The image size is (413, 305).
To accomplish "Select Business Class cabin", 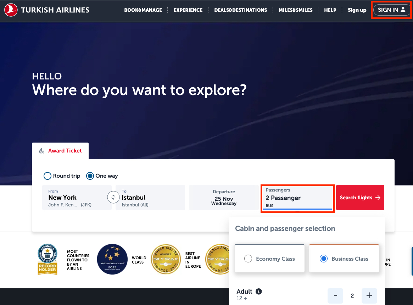I will pyautogui.click(x=344, y=259).
